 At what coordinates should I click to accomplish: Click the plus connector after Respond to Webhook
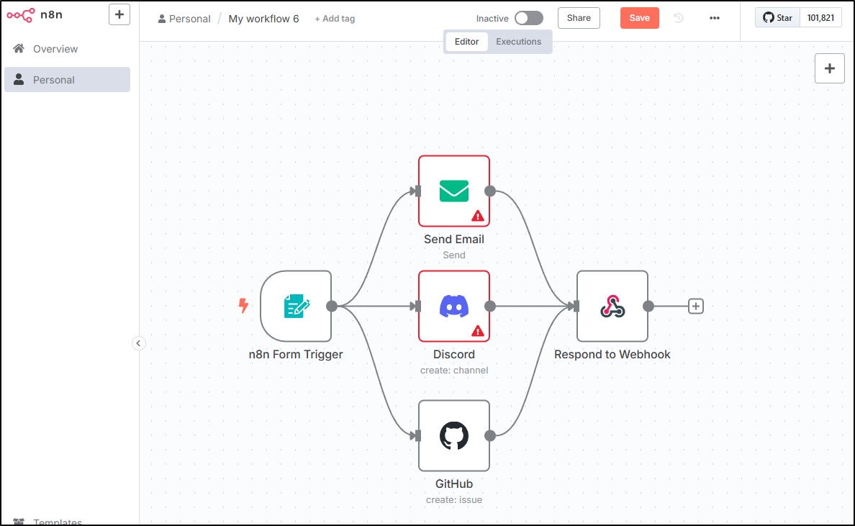point(696,307)
